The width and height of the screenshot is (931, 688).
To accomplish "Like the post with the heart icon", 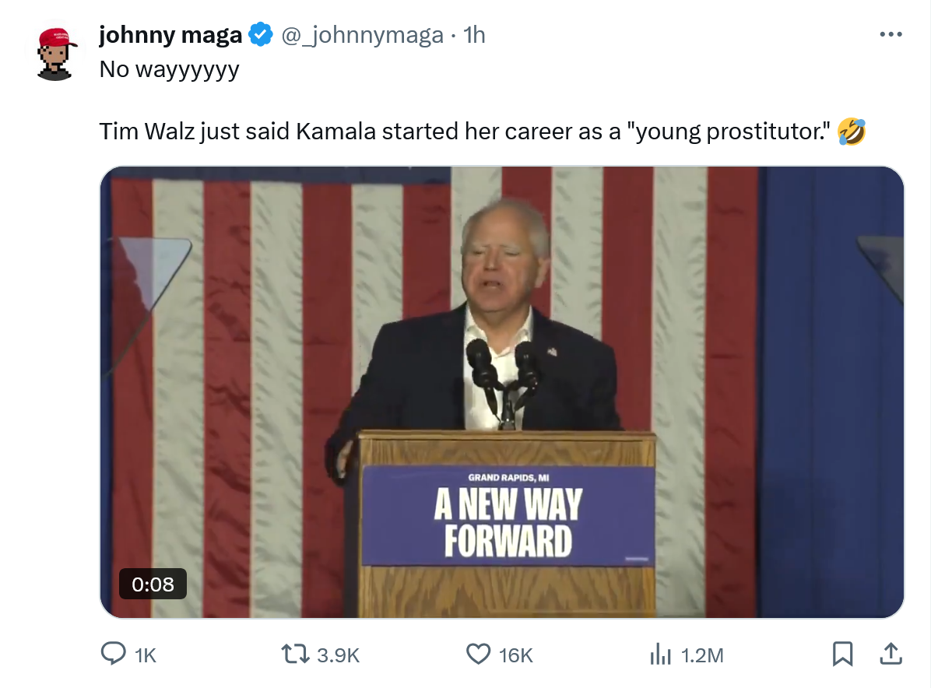I will click(x=478, y=655).
